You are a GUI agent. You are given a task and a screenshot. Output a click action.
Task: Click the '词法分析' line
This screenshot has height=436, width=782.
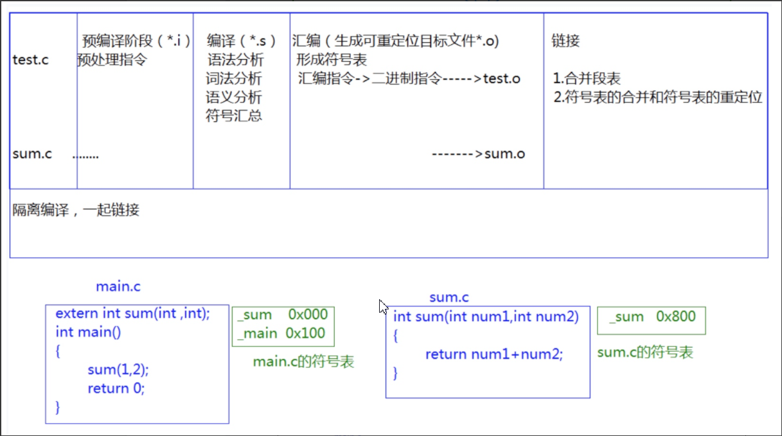[x=234, y=79]
